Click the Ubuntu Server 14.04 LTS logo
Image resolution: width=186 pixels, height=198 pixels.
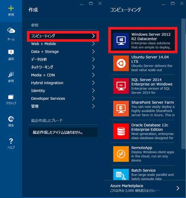click(121, 63)
